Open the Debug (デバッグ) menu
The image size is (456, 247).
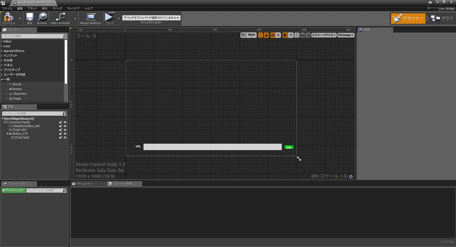57,8
